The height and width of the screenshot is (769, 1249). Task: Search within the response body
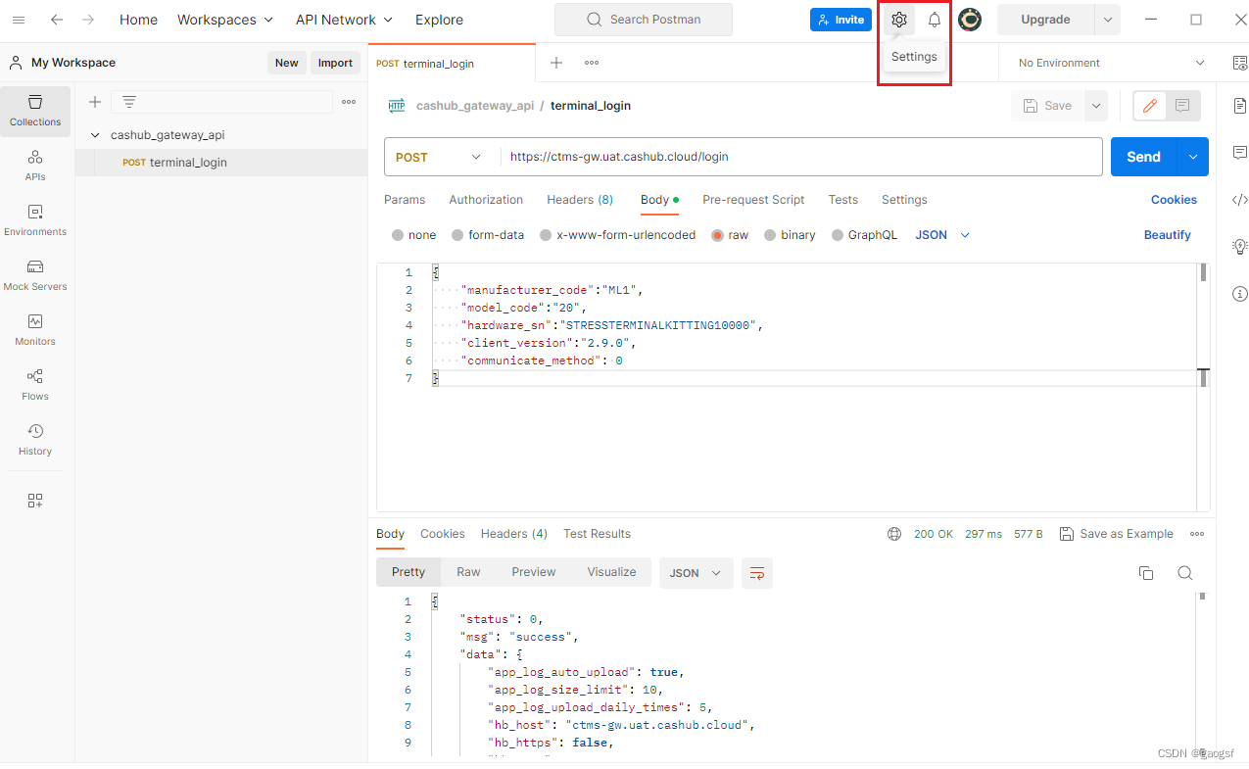click(1185, 572)
